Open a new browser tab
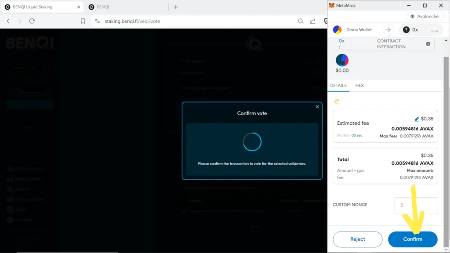This screenshot has width=450, height=253. pos(176,7)
